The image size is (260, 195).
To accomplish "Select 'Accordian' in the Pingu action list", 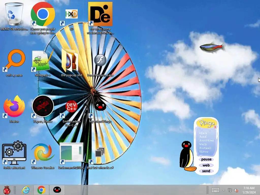I will pyautogui.click(x=206, y=140).
